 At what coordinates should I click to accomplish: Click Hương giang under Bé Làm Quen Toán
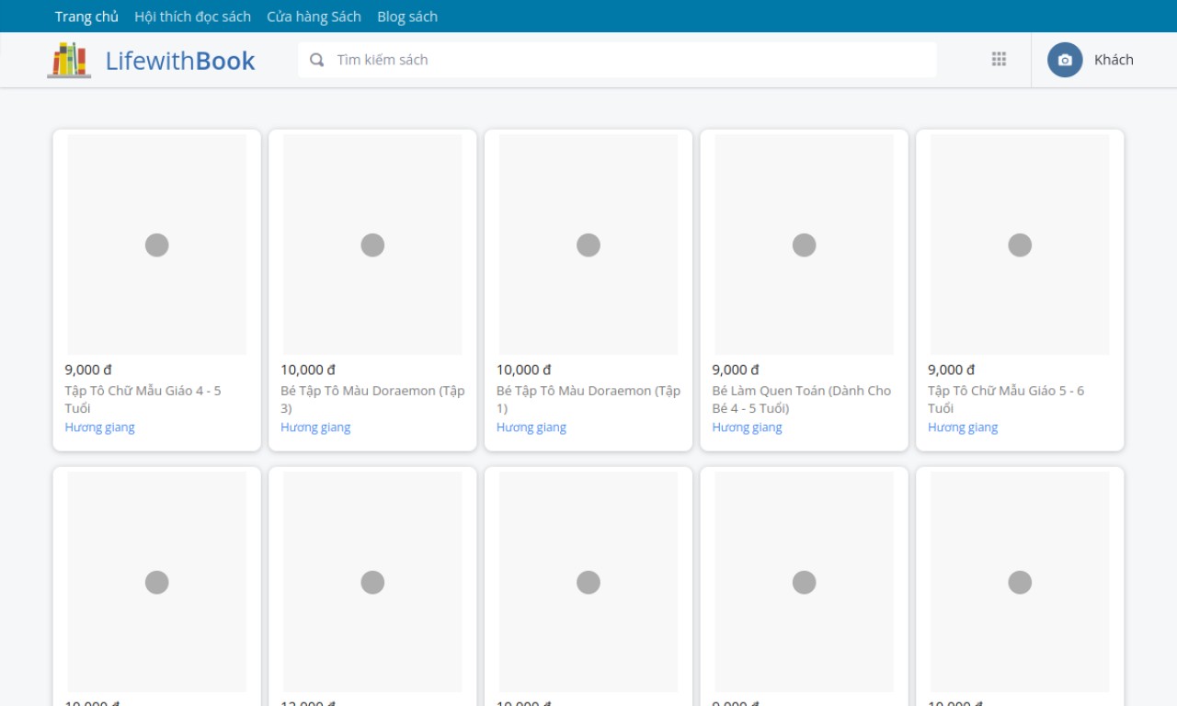(747, 427)
